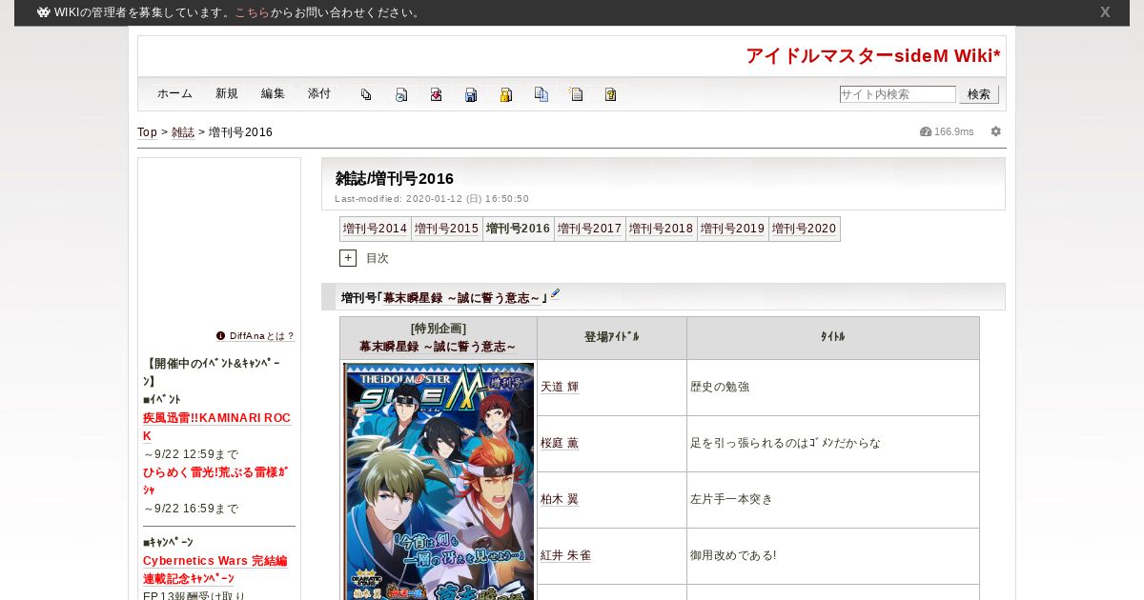Click the 左片手一本突き title cell
Viewport: 1144px width, 600px height.
coord(833,500)
